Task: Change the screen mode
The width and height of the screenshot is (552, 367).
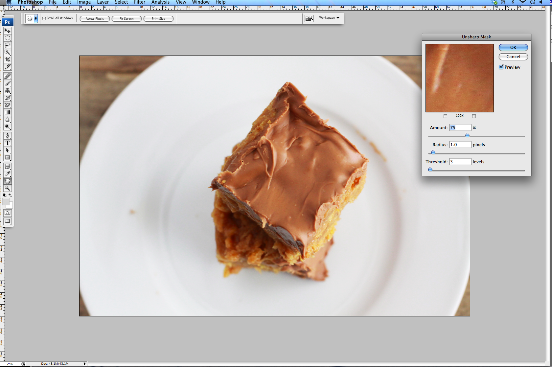Action: (8, 221)
